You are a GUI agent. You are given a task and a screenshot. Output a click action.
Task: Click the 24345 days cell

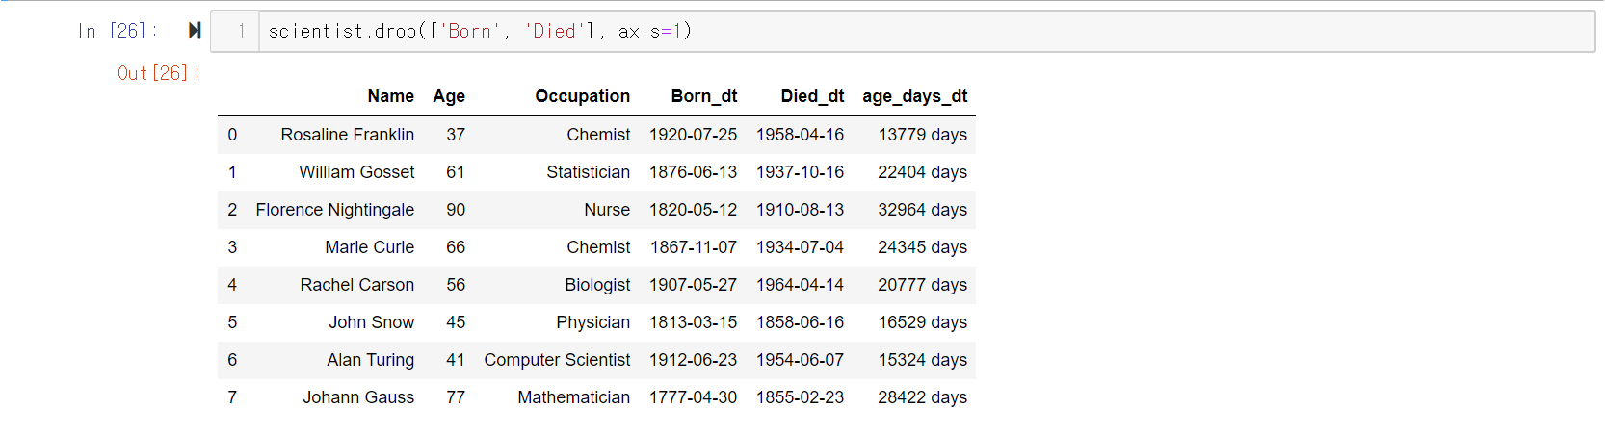tap(922, 247)
